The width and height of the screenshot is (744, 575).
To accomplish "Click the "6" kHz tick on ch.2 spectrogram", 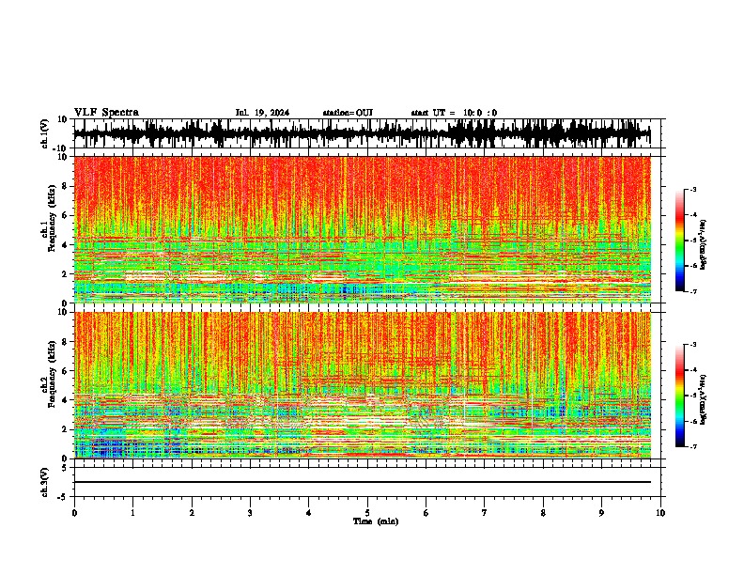I will click(65, 371).
